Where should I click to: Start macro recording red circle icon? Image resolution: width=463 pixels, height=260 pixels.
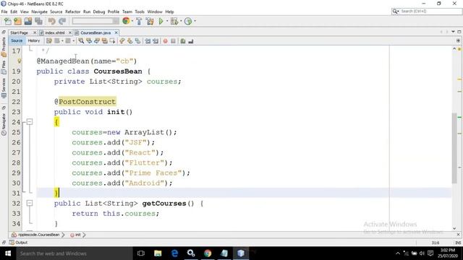pyautogui.click(x=166, y=41)
